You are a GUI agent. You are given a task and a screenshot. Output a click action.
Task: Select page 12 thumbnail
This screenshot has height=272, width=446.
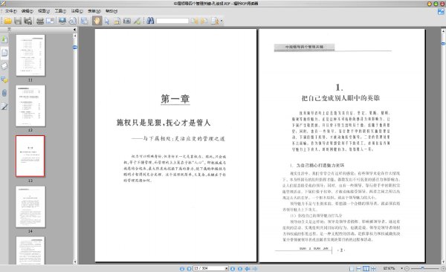[x=30, y=106]
